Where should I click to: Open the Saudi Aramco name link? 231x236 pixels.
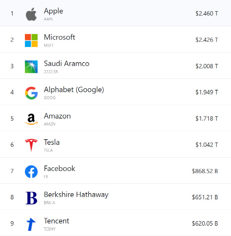click(x=67, y=63)
